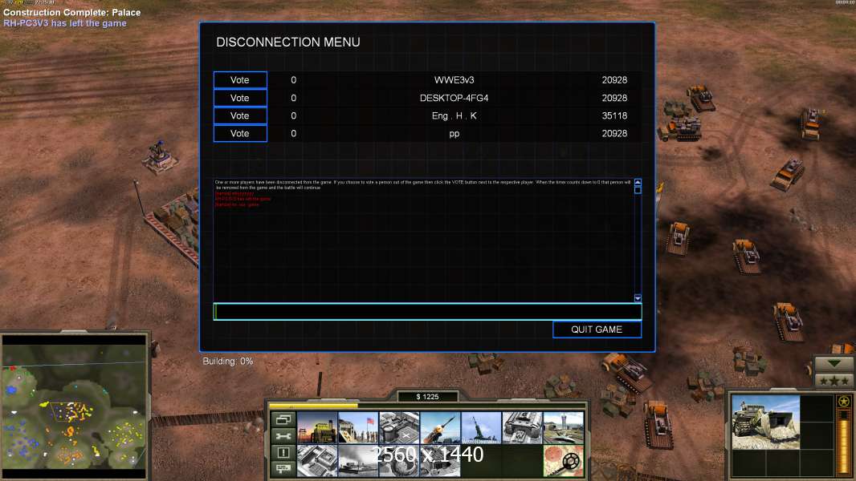Viewport: 856px width, 481px height.
Task: Click the gold star rank emblem
Action: [x=844, y=402]
